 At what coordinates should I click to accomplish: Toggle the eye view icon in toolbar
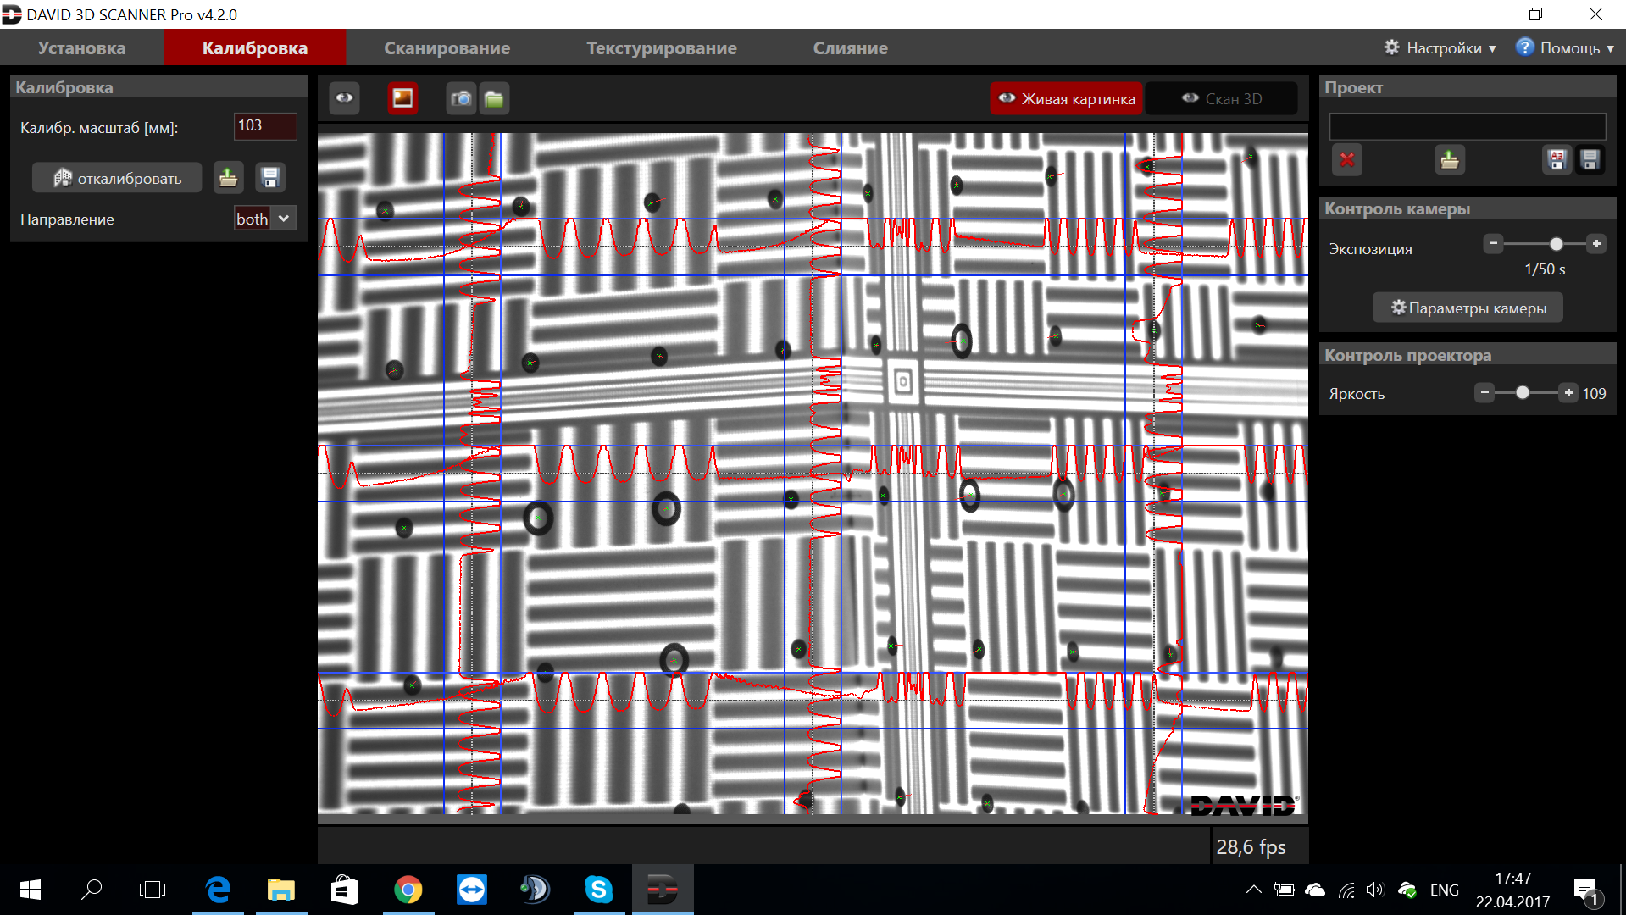click(344, 98)
